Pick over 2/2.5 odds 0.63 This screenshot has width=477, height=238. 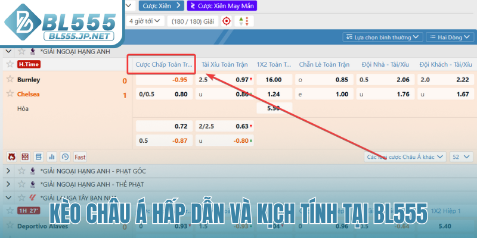225,126
